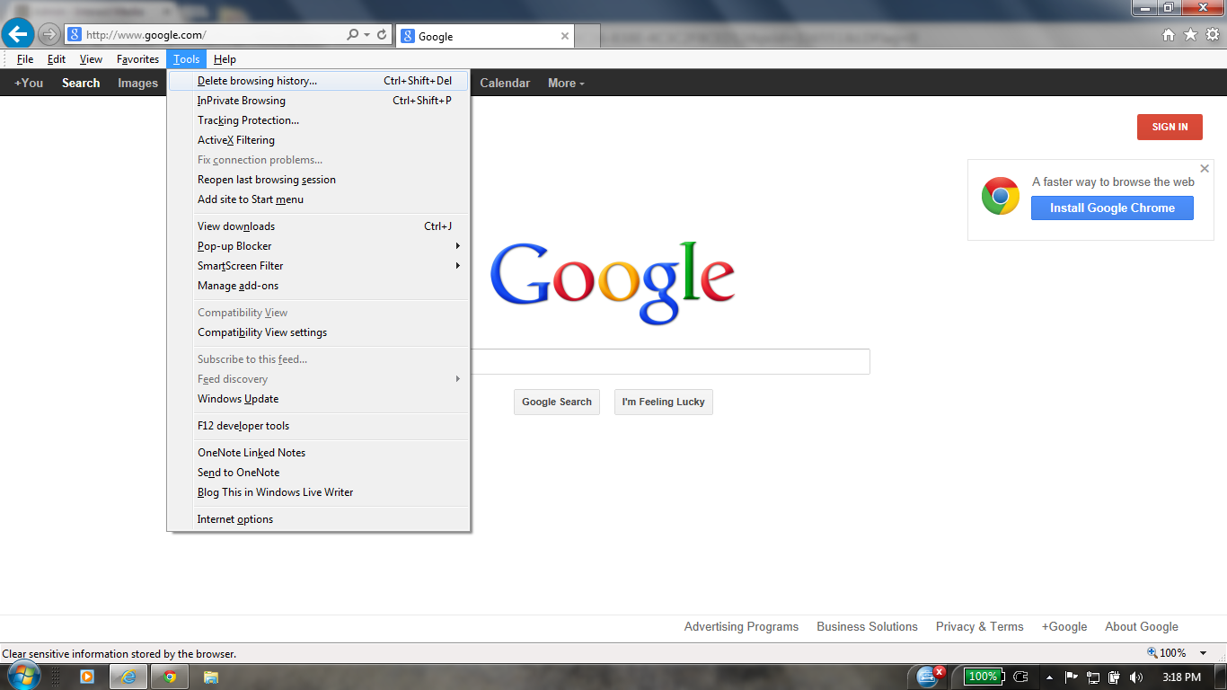Screen dimensions: 1227x690
Task: Click the Google favicon in the address bar
Action: coord(75,35)
